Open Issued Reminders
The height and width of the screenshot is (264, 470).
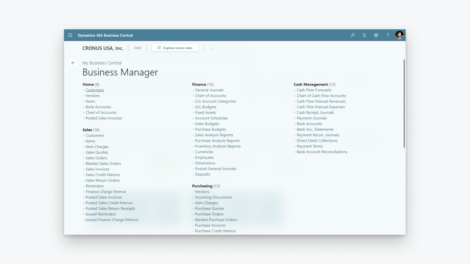coord(101,214)
